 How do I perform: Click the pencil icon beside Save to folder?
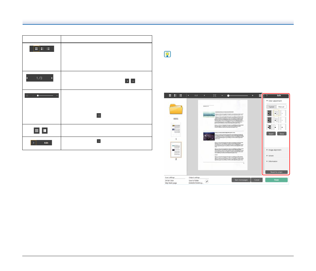click(207, 181)
